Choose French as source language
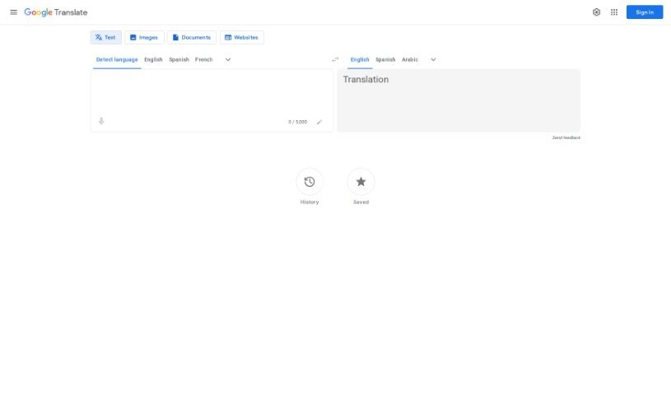 pos(203,60)
